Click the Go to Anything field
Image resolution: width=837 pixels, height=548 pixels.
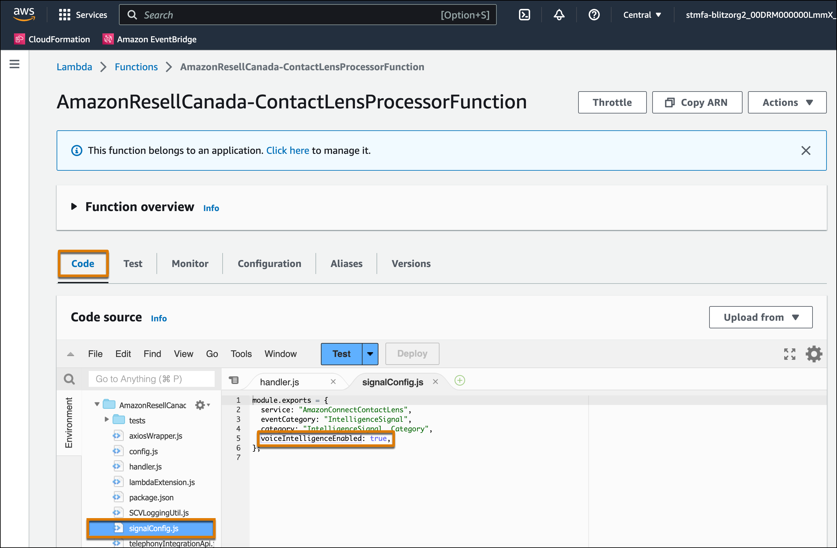click(152, 379)
